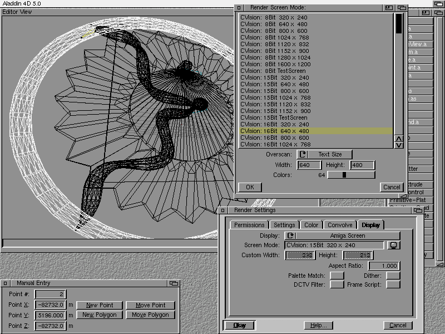Click scroll-up arrow in screen mode list
Image resolution: width=445 pixels, height=334 pixels.
coord(398,139)
